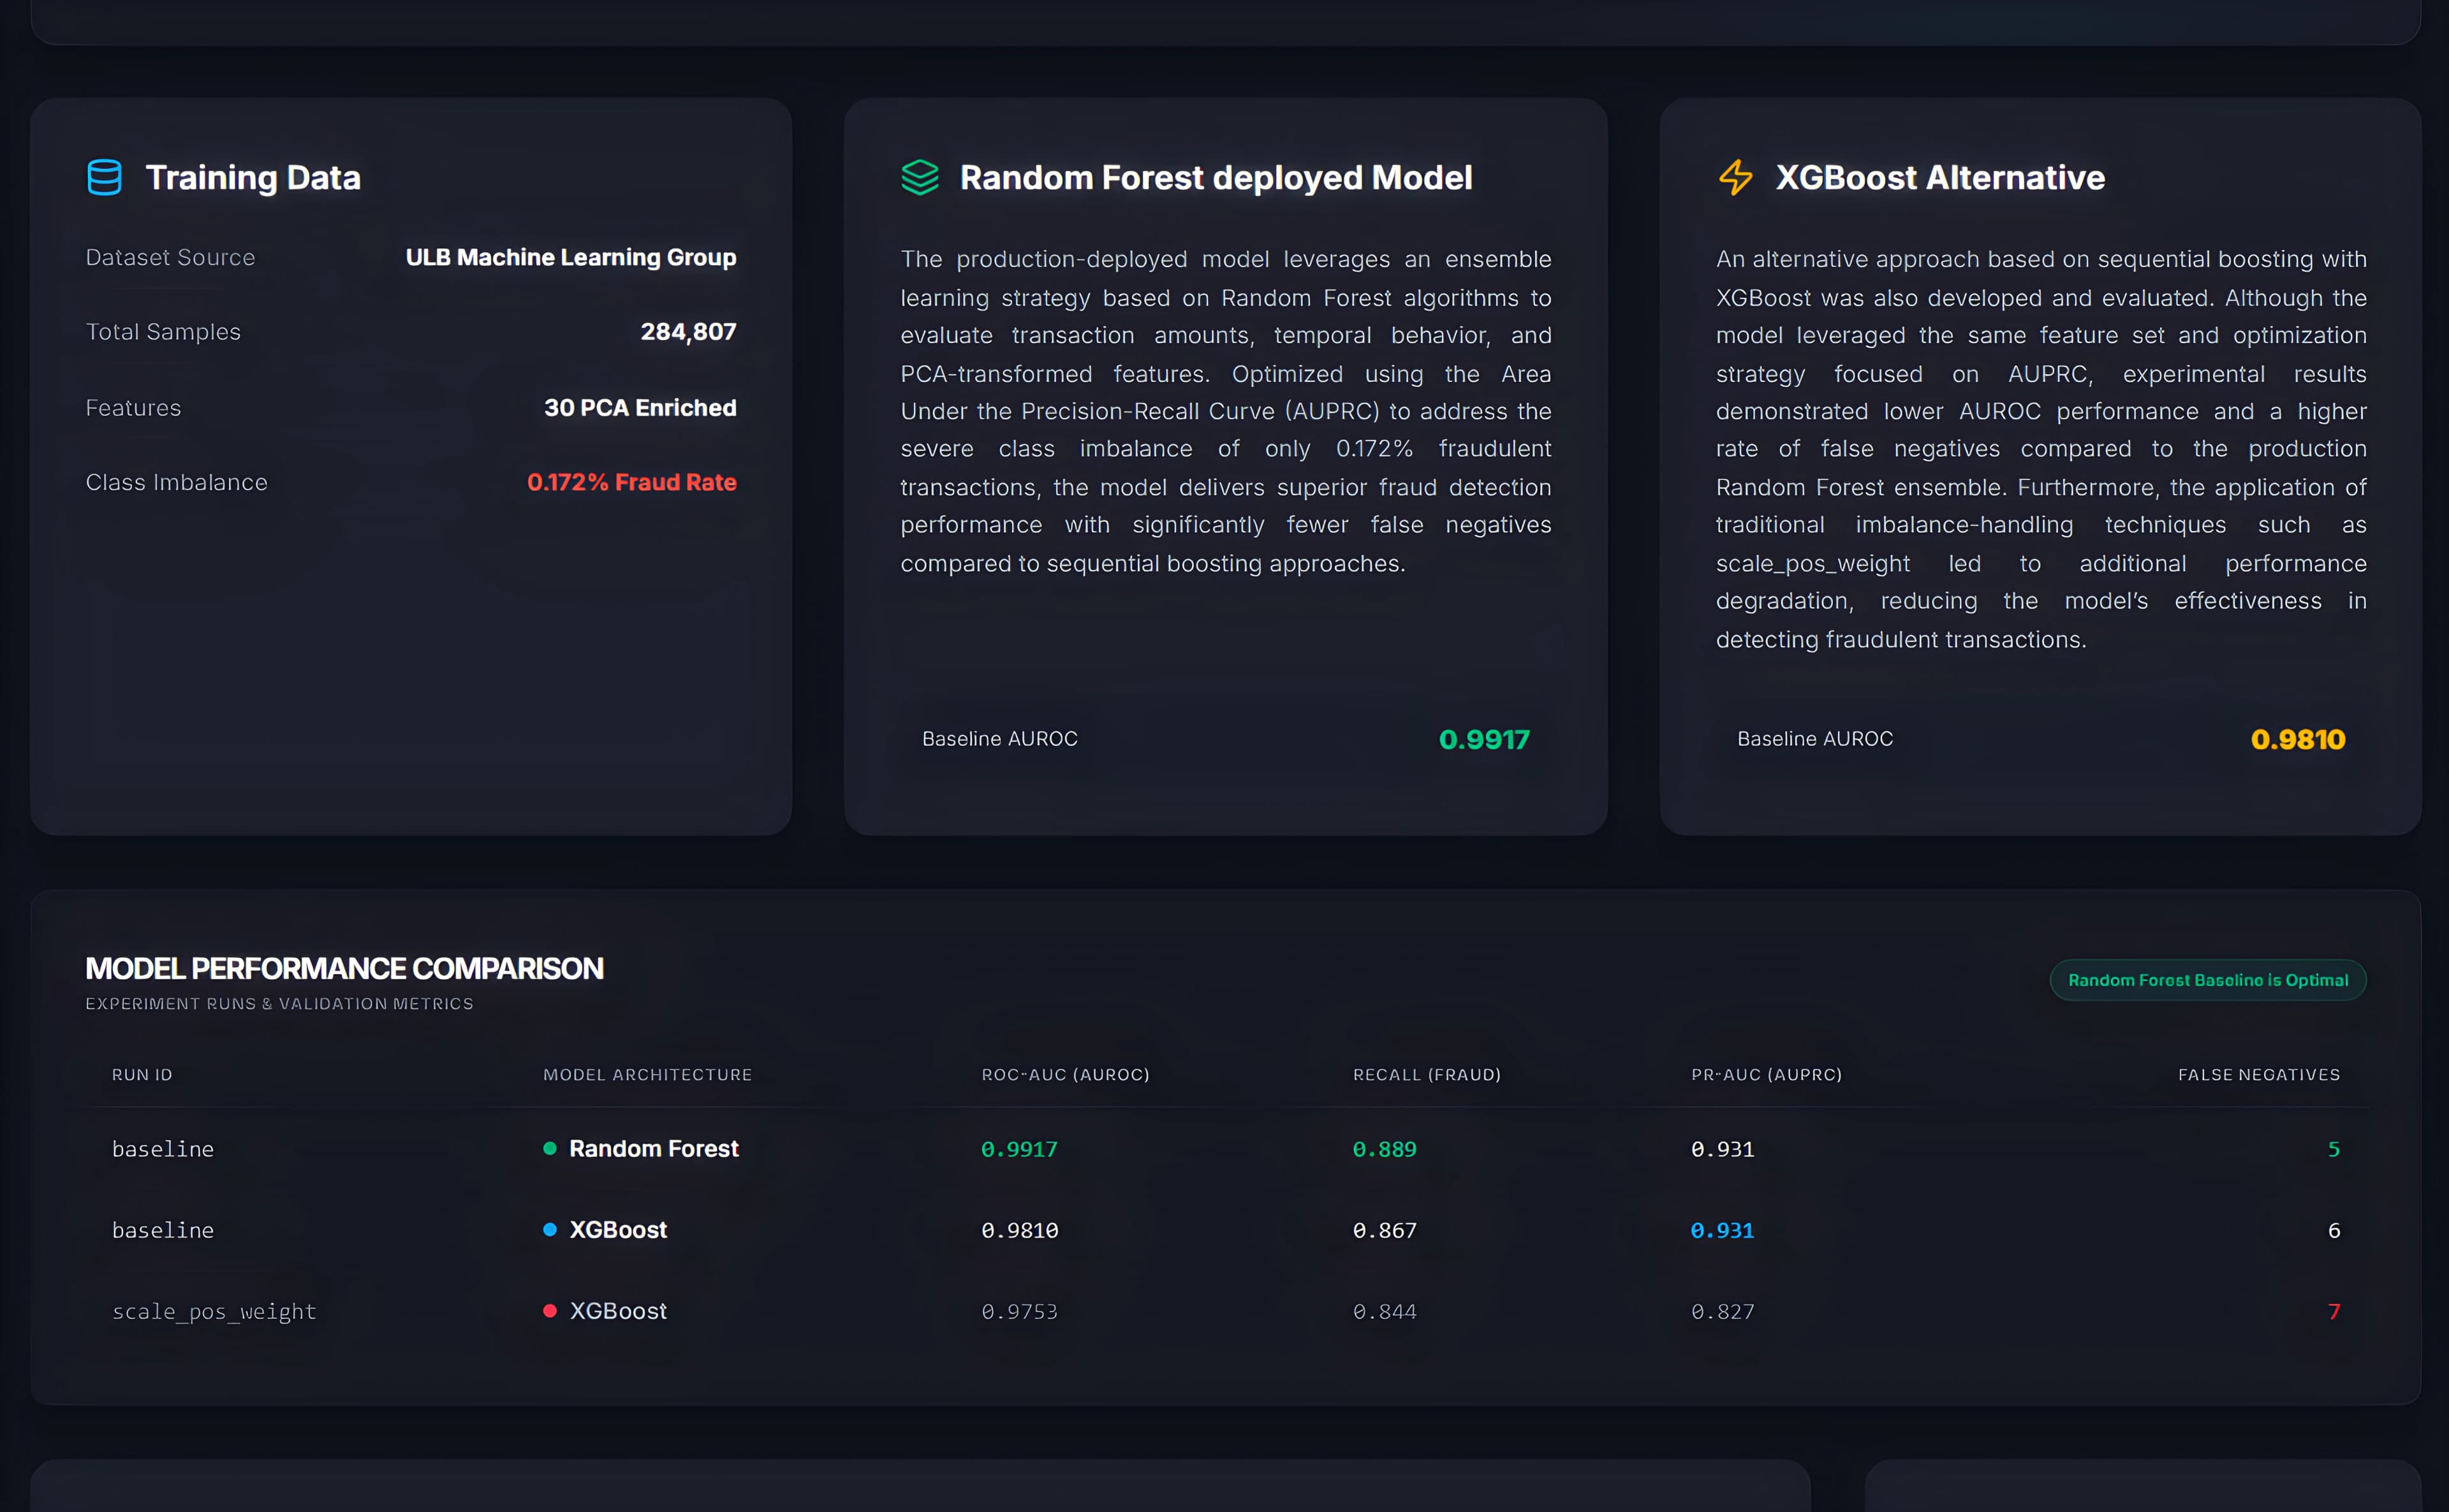The image size is (2449, 1512).
Task: Click the database icon beside Training Data
Action: tap(104, 177)
